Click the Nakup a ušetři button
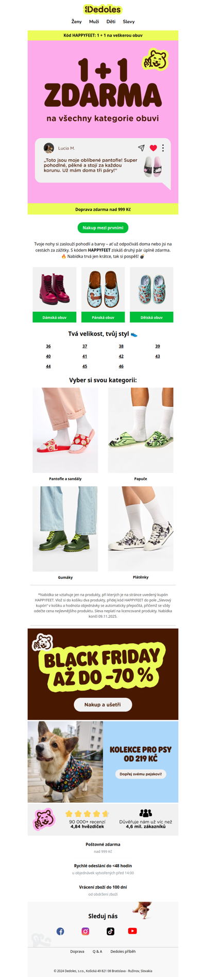The width and height of the screenshot is (206, 977). [103, 704]
